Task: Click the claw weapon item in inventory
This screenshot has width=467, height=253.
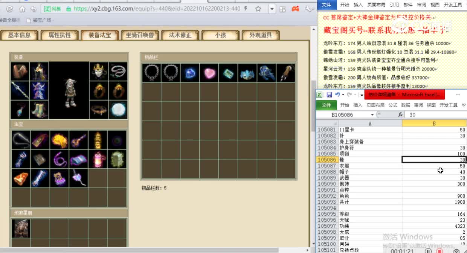Action: click(x=286, y=73)
